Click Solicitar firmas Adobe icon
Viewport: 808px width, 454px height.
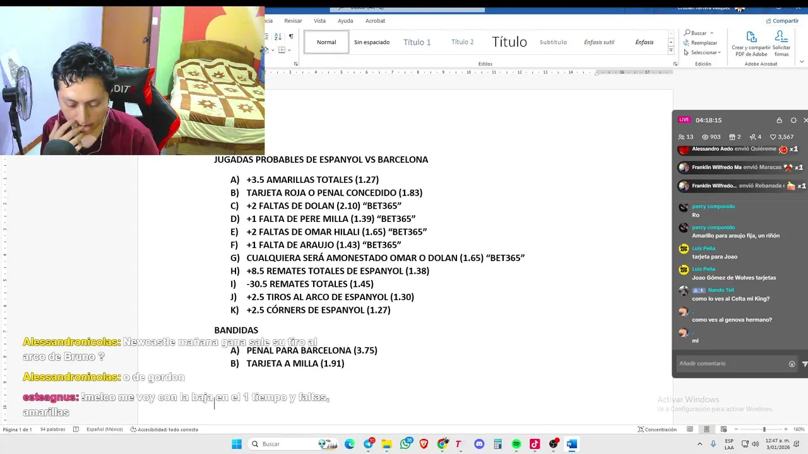pyautogui.click(x=781, y=44)
